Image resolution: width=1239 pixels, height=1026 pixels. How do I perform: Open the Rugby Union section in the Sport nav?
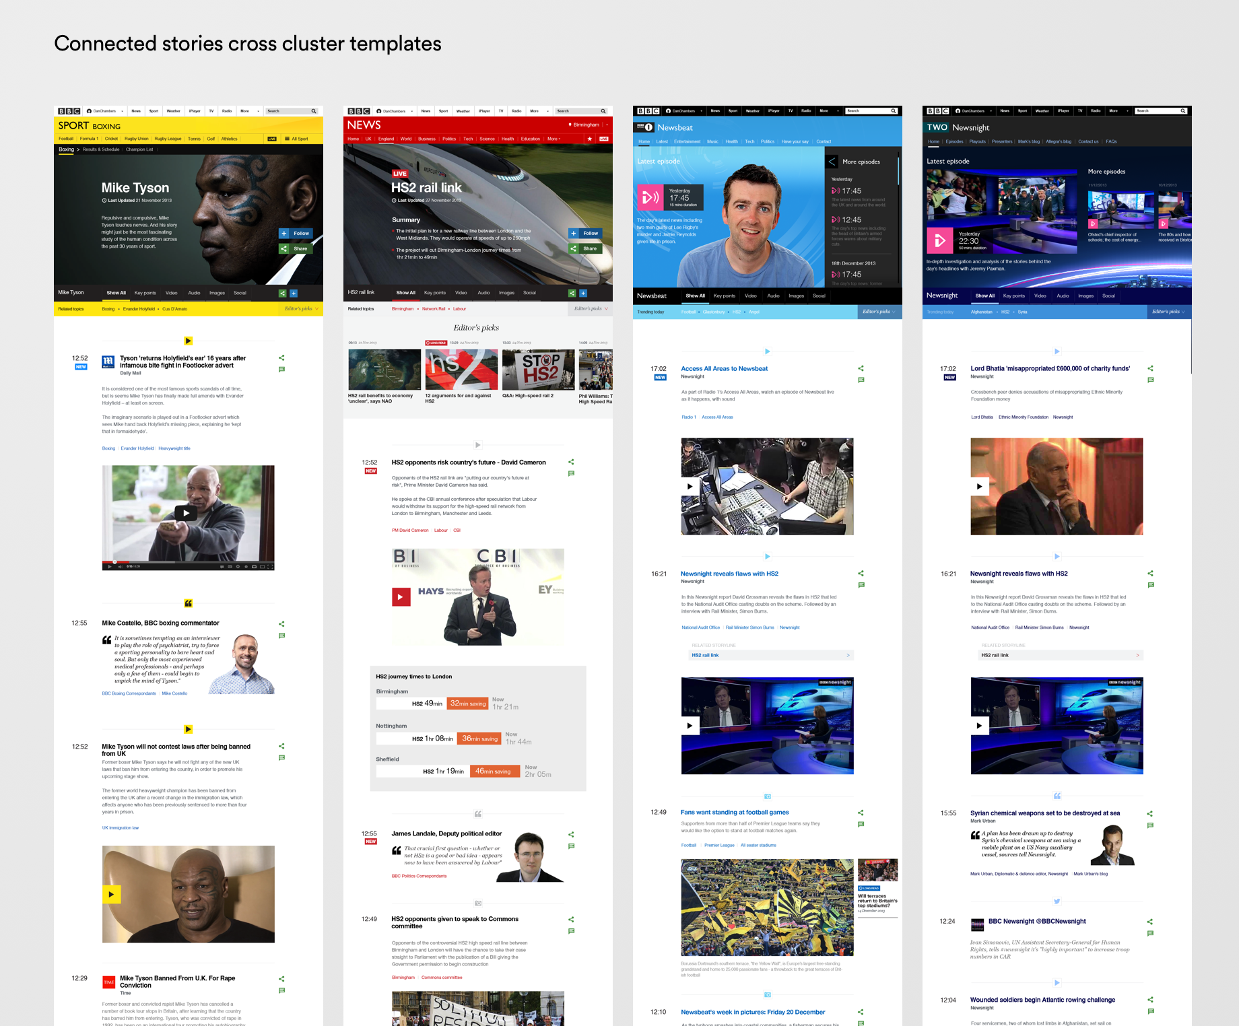coord(136,139)
